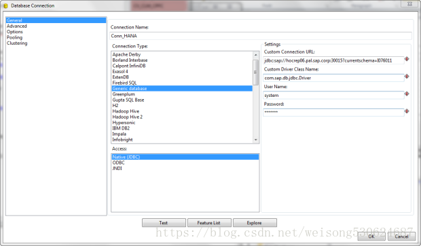The width and height of the screenshot is (421, 246).
Task: Open the Advanced settings category
Action: [17, 26]
